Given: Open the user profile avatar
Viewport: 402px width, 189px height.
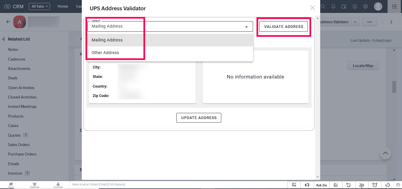Looking at the screenshot, I should [x=378, y=6].
